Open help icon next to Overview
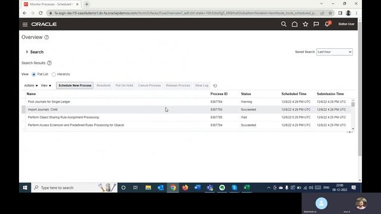This screenshot has width=381, height=214. (46, 37)
